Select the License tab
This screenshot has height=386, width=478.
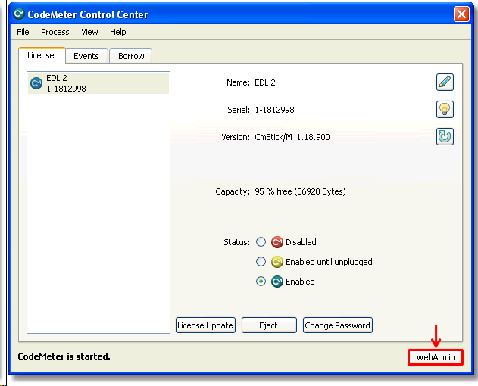[x=41, y=55]
